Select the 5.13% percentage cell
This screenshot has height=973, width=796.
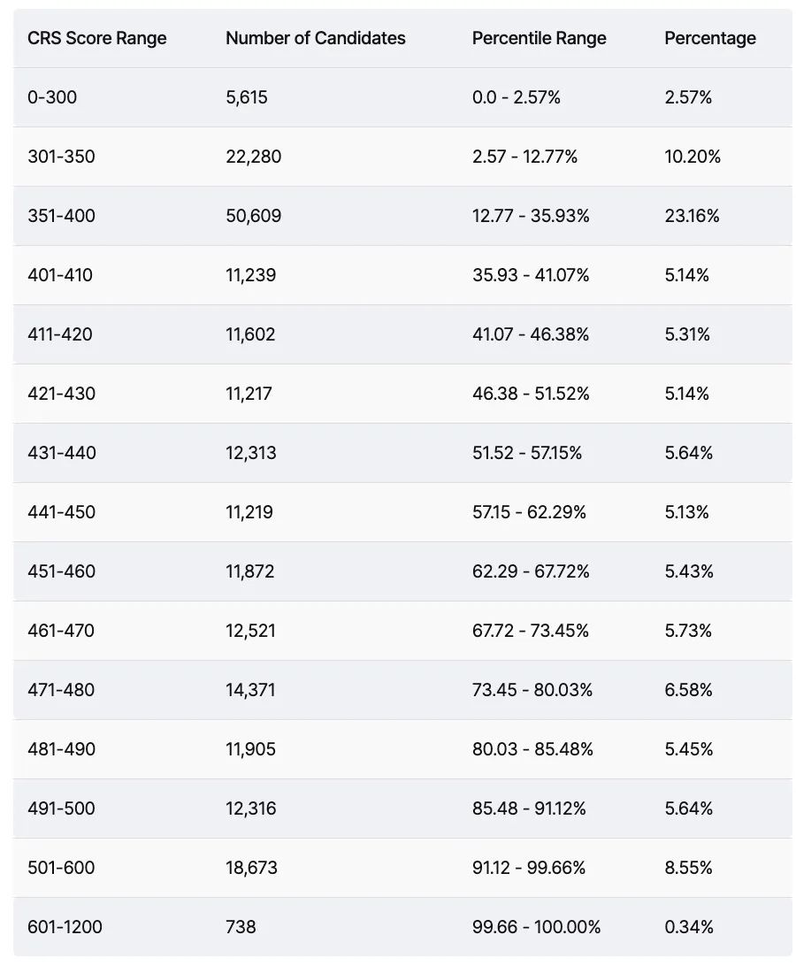[x=686, y=512]
